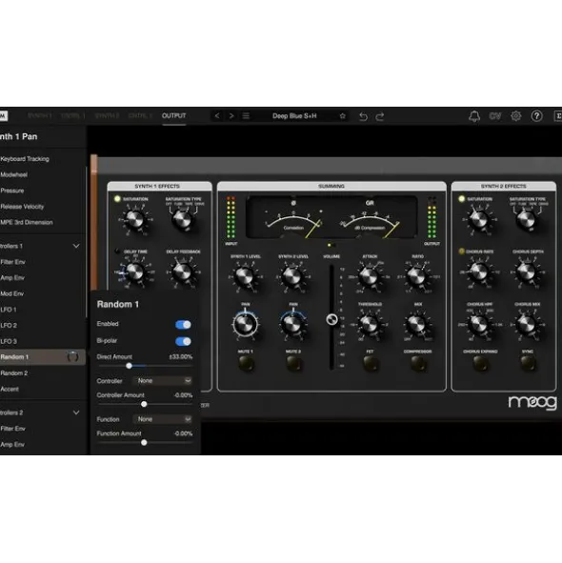
Task: Toggle the Bi-polar switch
Action: 183,341
